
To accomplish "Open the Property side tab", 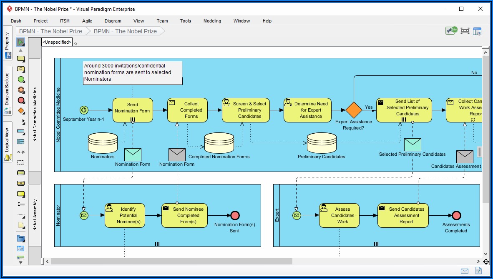I will click(x=7, y=42).
